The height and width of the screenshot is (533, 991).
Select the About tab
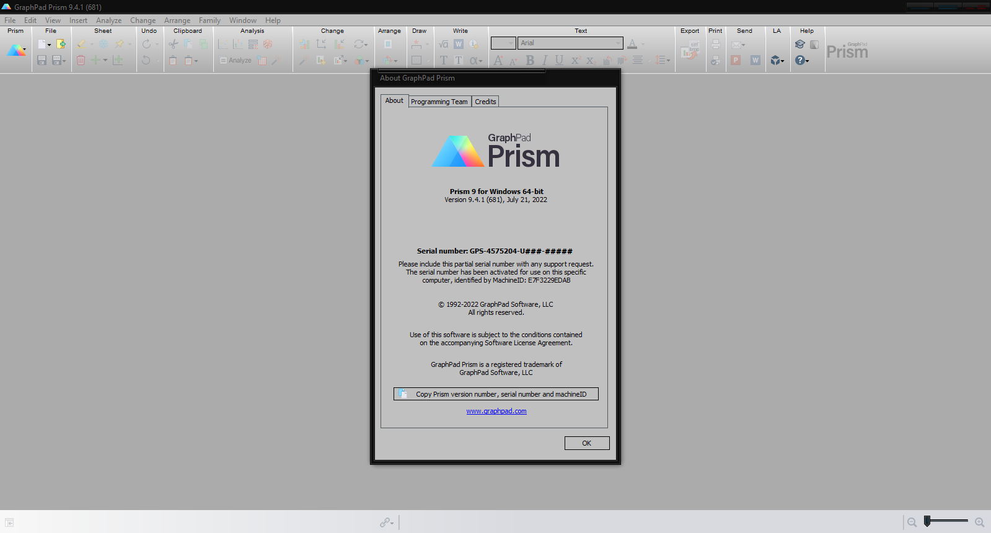[x=394, y=100]
